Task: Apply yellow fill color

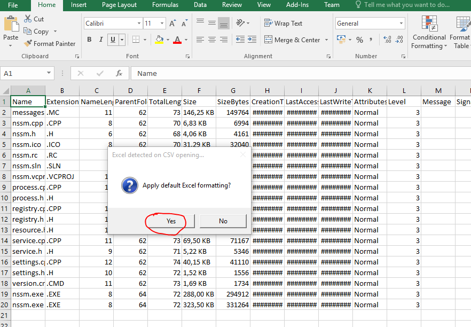Action: [159, 40]
